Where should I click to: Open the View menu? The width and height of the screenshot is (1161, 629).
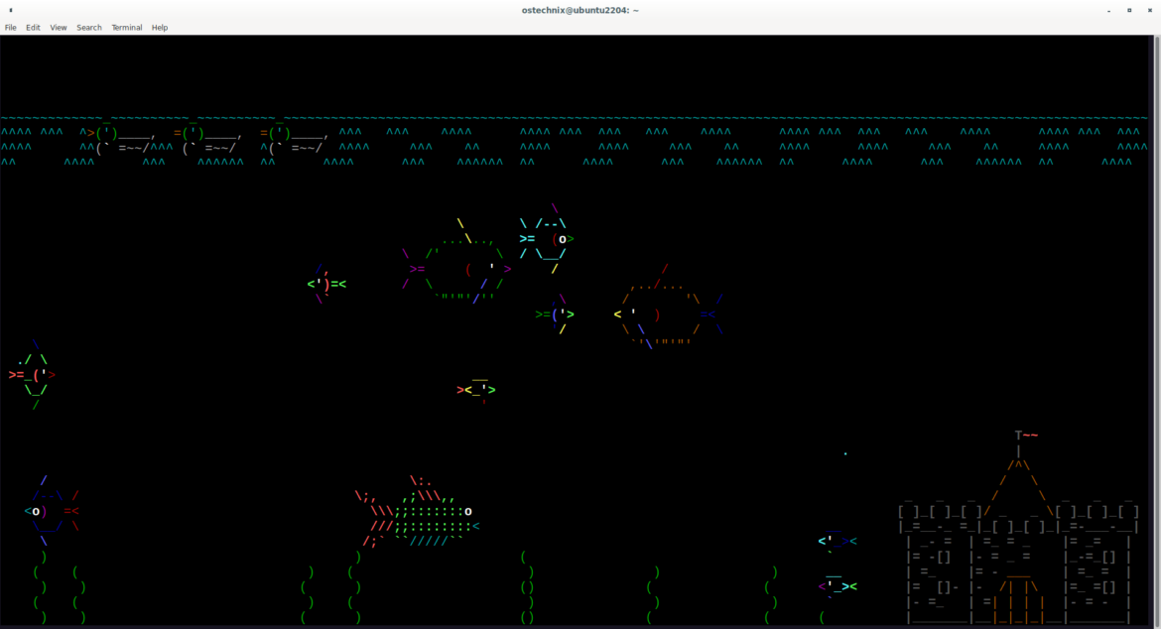[x=59, y=28]
